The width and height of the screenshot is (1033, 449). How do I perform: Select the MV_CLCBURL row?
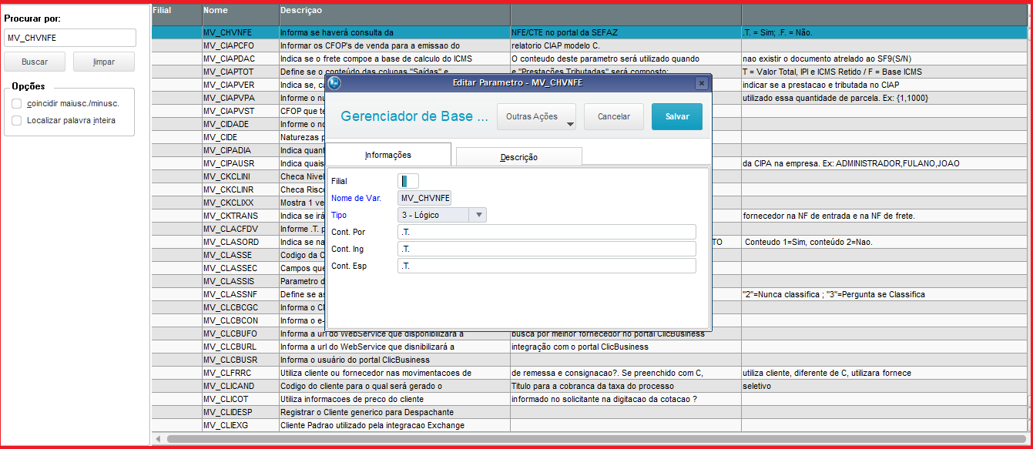coord(589,347)
